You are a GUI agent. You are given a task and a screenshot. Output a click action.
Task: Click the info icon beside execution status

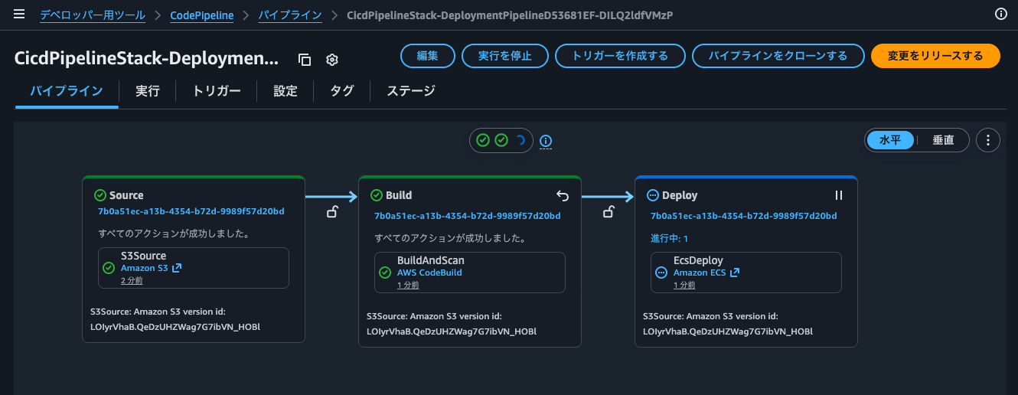tap(546, 141)
